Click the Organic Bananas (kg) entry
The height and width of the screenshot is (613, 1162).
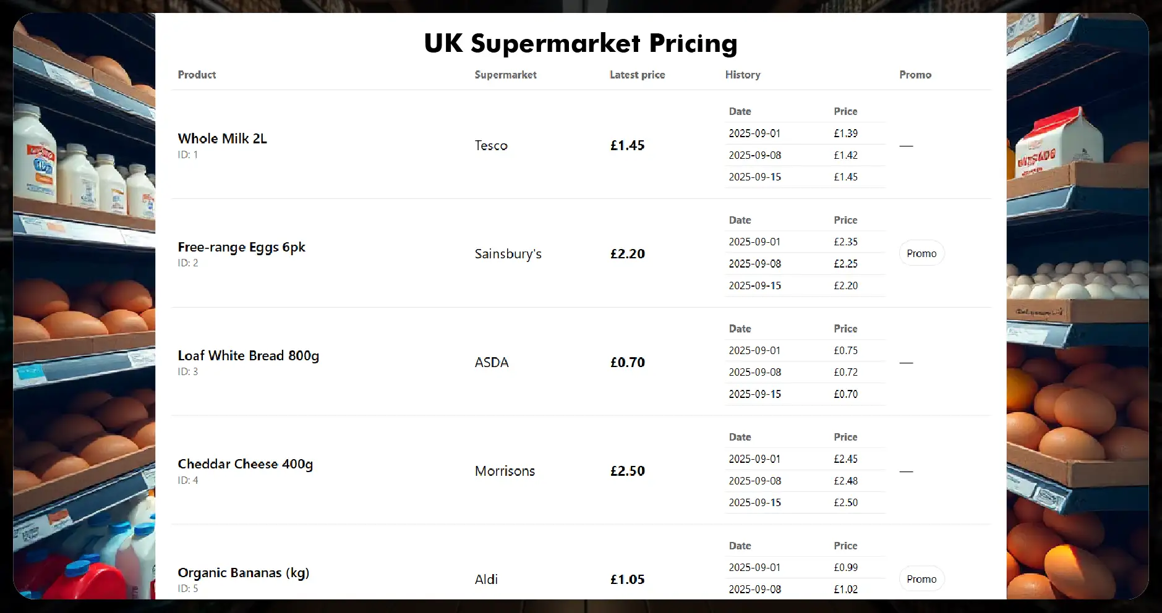(243, 572)
